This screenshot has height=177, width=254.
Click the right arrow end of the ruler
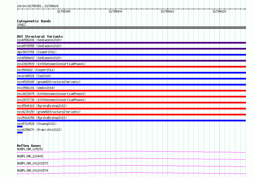(245, 9)
